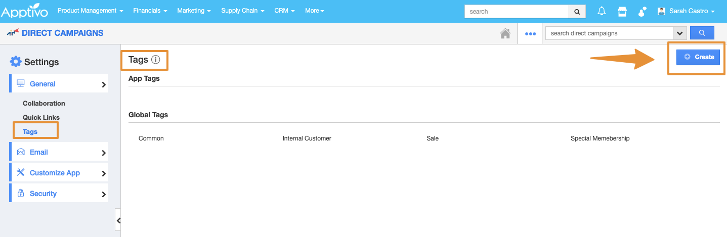The width and height of the screenshot is (727, 237).
Task: Click the Create button
Action: click(x=698, y=57)
